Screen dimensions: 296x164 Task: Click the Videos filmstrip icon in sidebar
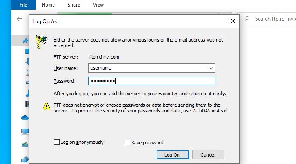[27, 104]
